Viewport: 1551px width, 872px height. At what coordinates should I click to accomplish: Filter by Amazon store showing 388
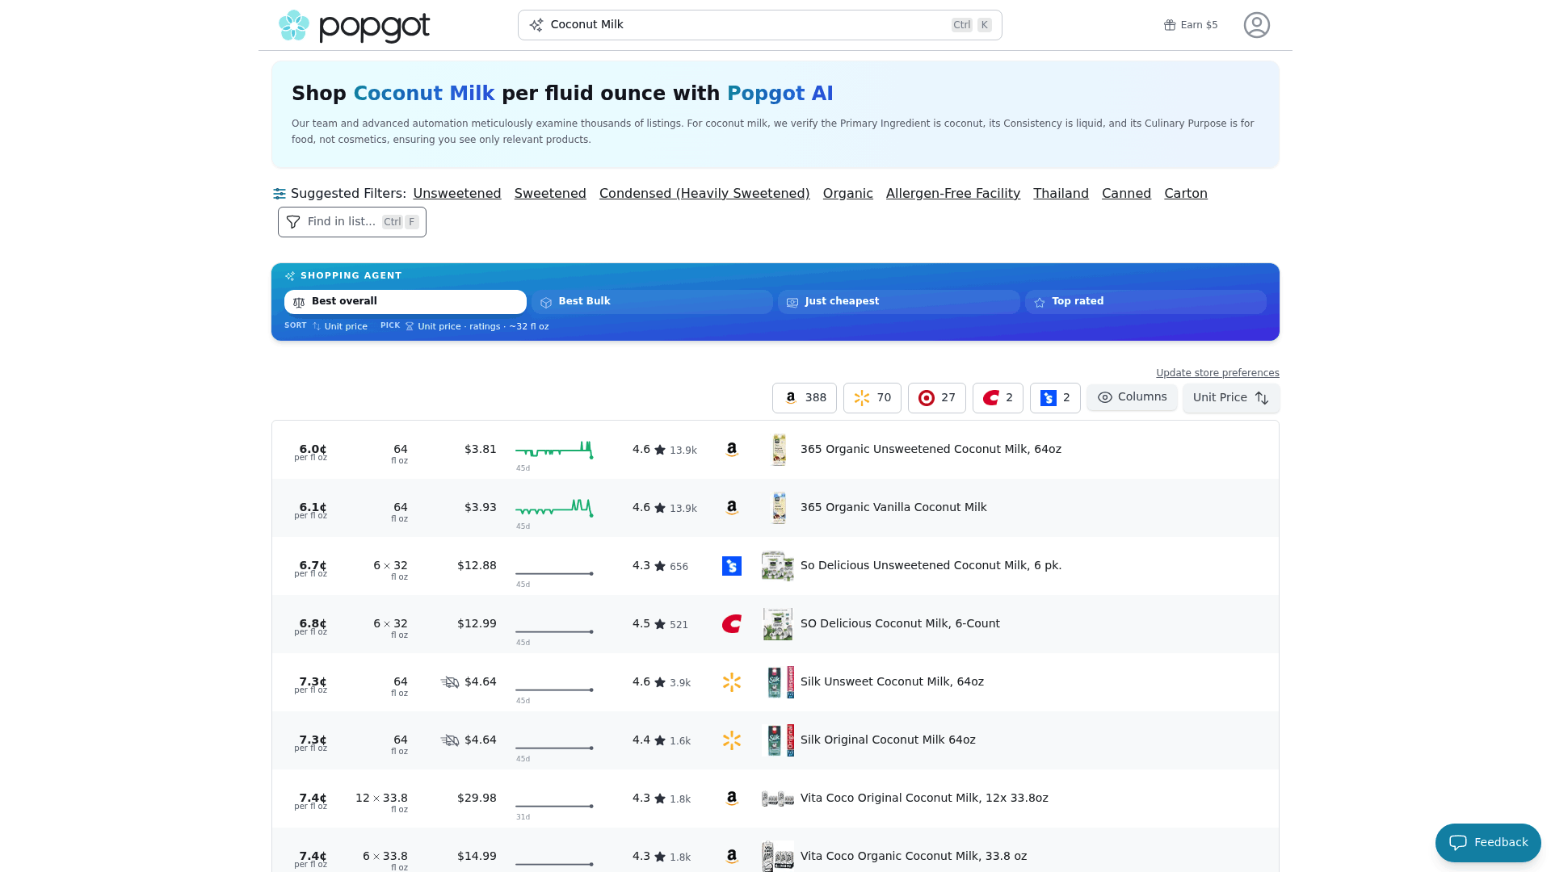805,398
